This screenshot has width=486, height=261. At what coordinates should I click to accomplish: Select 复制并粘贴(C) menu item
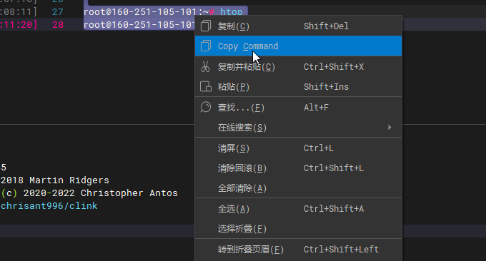[298, 66]
